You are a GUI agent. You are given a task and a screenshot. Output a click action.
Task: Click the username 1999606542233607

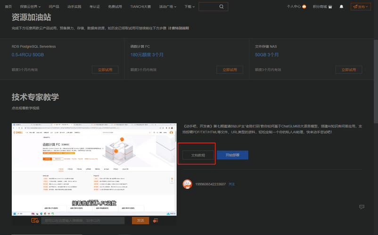[211, 184]
